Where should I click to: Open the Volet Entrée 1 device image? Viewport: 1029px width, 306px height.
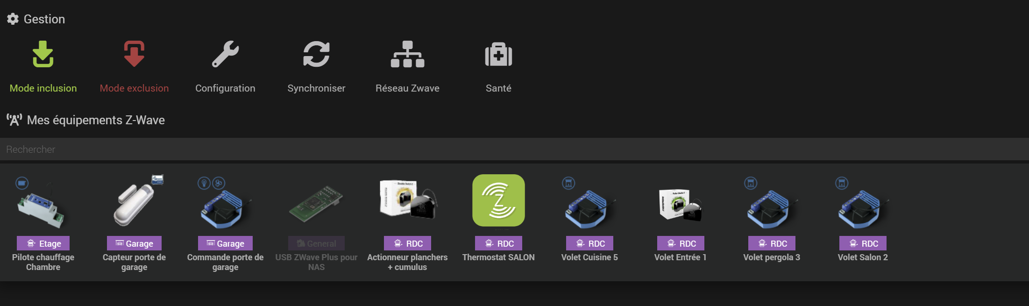pyautogui.click(x=681, y=205)
